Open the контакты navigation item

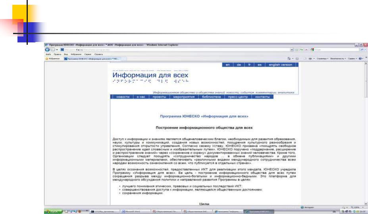pos(262,97)
